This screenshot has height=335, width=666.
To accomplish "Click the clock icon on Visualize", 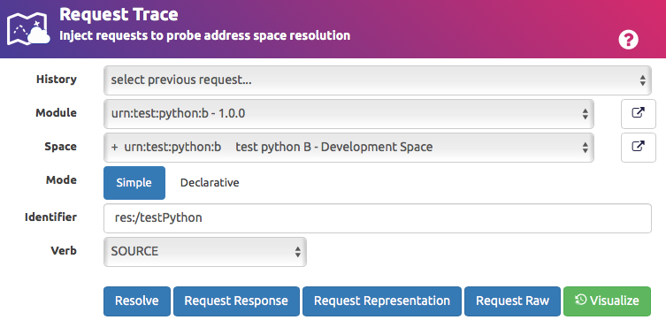I will [x=580, y=300].
